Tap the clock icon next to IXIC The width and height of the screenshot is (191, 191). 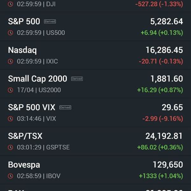coord(11,61)
